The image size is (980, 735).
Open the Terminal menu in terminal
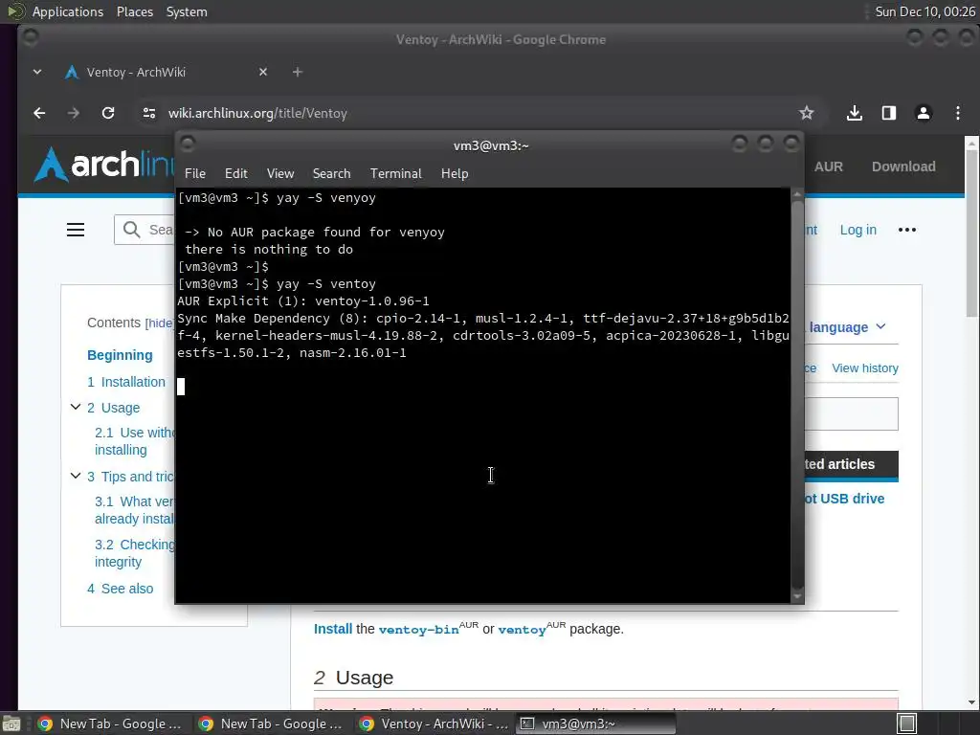click(395, 174)
